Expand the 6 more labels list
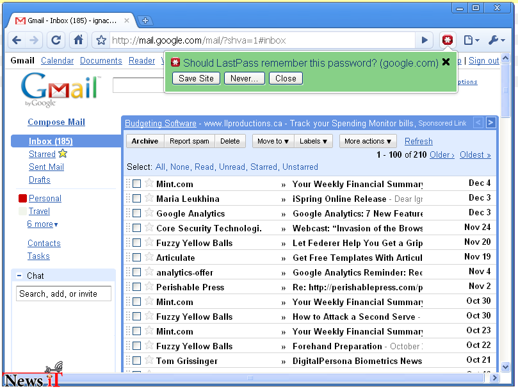This screenshot has width=518, height=389. click(x=43, y=224)
